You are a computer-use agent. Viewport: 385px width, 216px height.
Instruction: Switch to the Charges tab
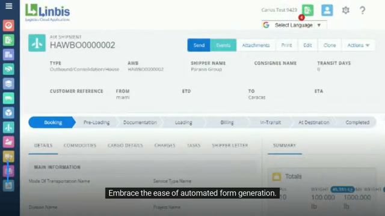165,145
